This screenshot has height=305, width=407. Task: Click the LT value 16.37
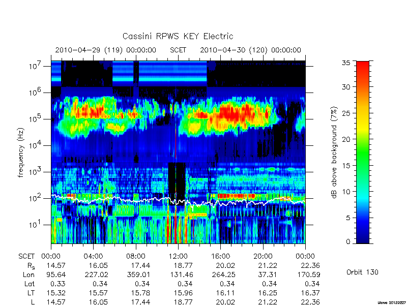click(x=310, y=293)
